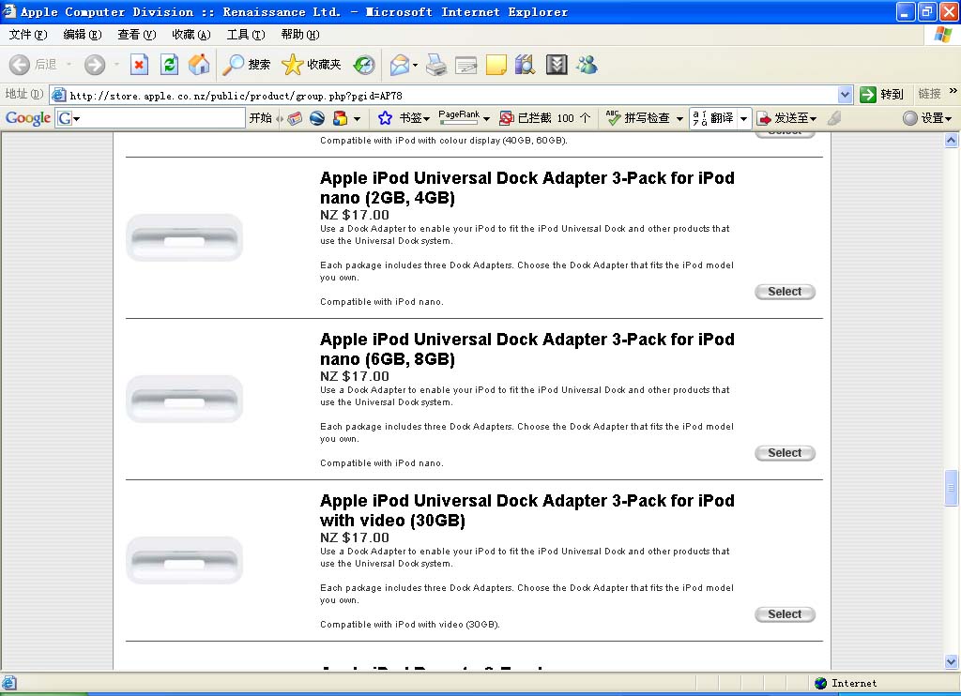Click the dark arrow toolbar icon next to Research

pos(557,65)
